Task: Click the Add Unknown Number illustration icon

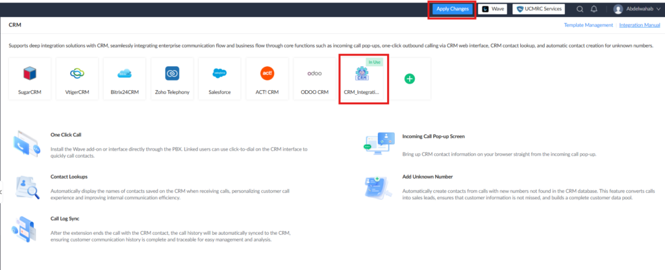Action: coord(379,187)
